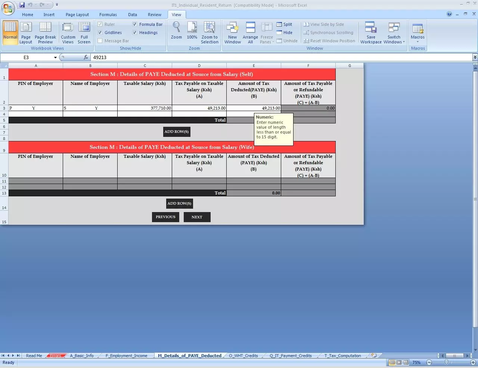The height and width of the screenshot is (368, 478).
Task: Open Excel Help question mark icon
Action: [449, 14]
